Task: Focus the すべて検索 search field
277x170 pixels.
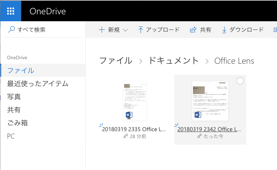Action: point(43,29)
